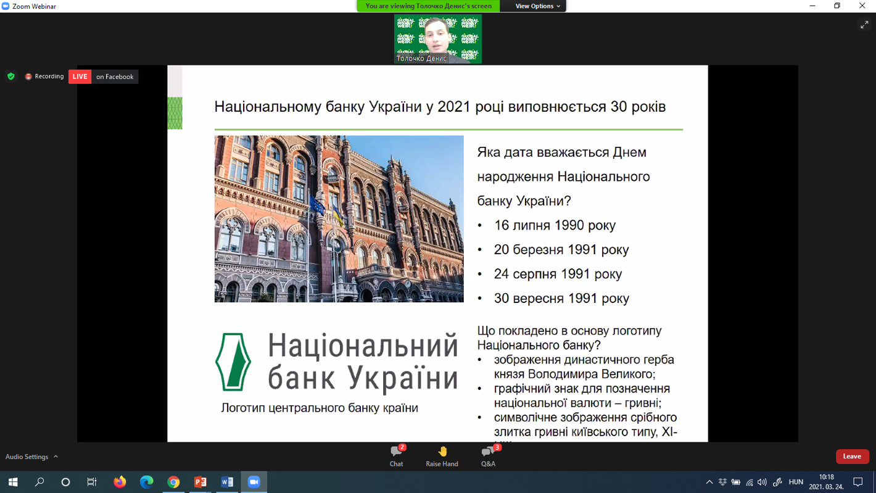
Task: Open the Windows Start menu
Action: 13,482
